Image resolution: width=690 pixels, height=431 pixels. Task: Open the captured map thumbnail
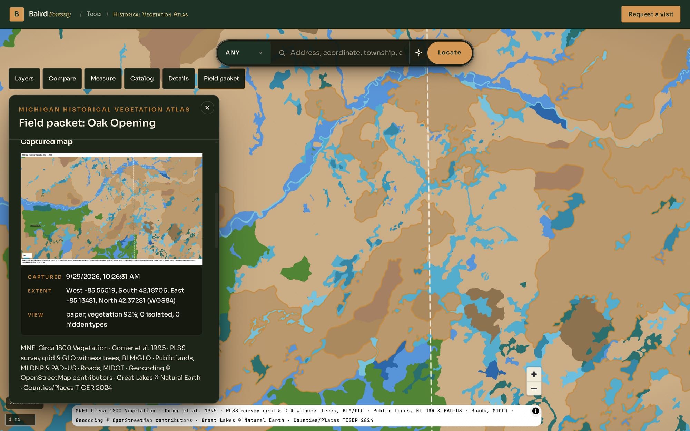[x=111, y=209]
